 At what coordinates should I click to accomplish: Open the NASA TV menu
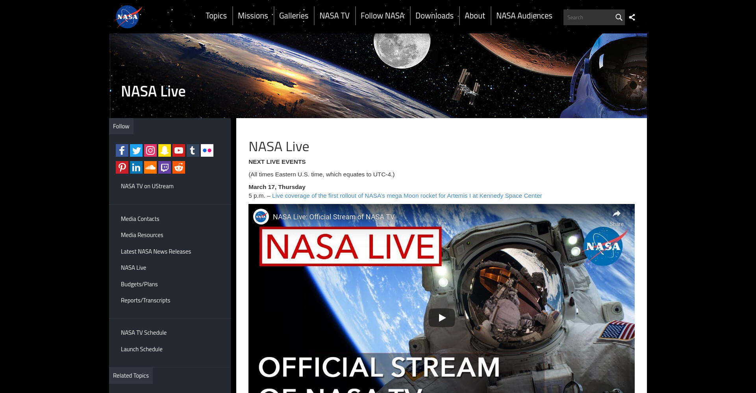335,16
